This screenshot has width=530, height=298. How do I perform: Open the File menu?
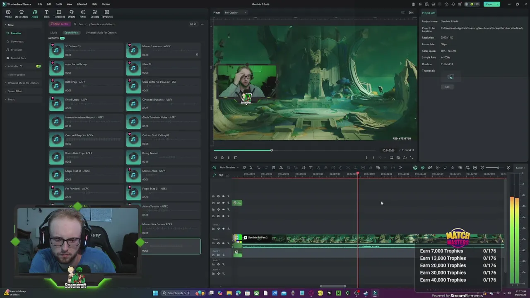[x=40, y=4]
